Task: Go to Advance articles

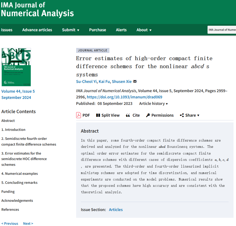Action: pos(37,30)
